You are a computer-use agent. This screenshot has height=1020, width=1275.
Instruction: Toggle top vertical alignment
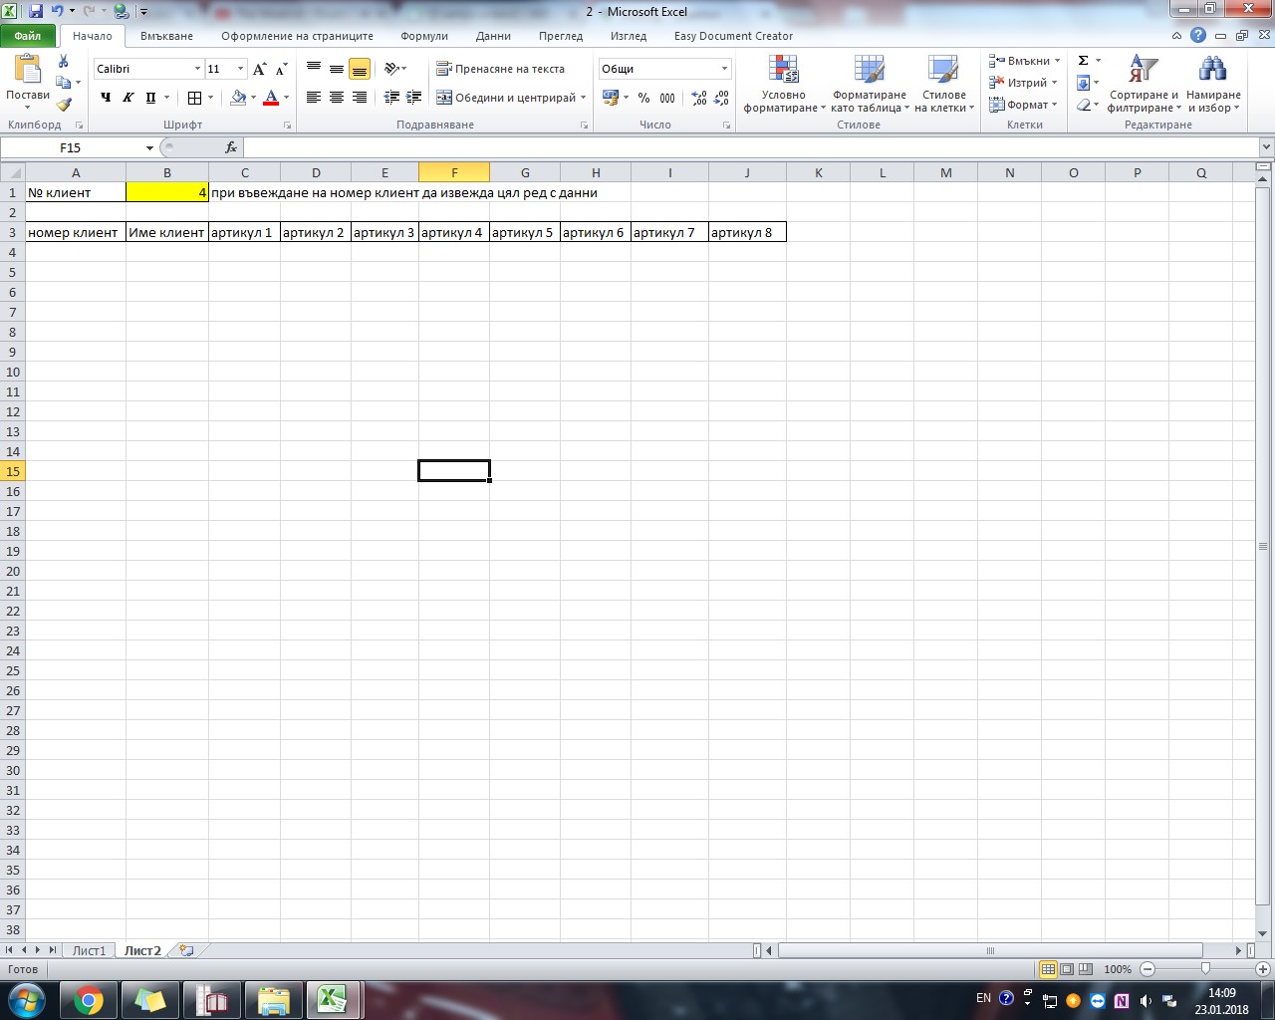[314, 69]
